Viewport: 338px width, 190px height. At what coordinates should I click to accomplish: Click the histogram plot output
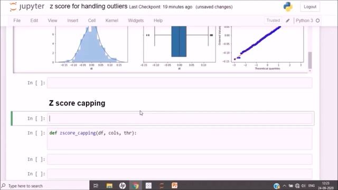[x=90, y=47]
